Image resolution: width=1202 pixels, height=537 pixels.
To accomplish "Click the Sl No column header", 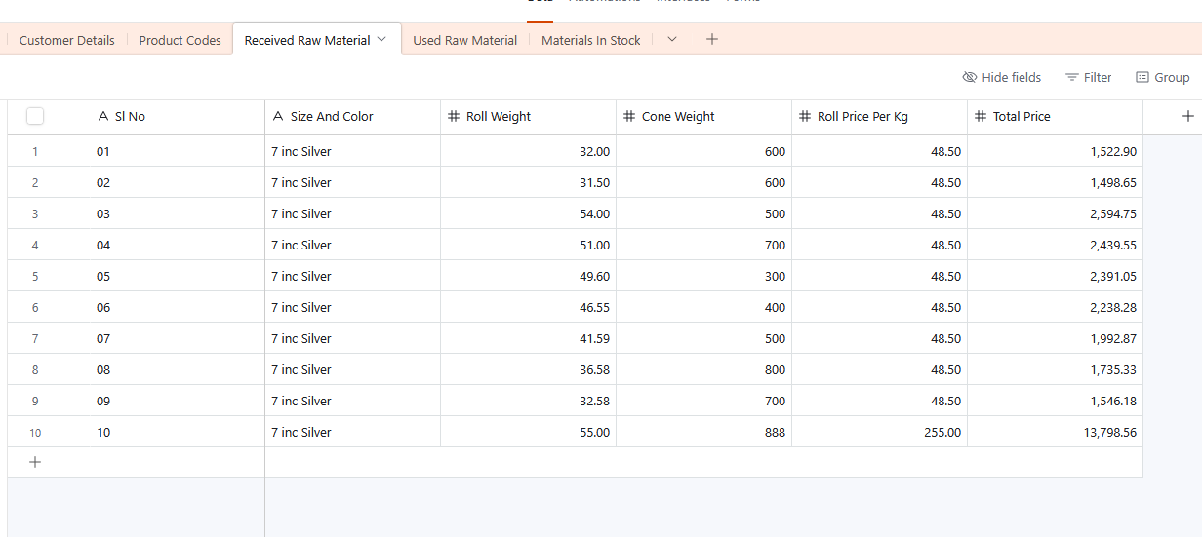I will point(176,116).
